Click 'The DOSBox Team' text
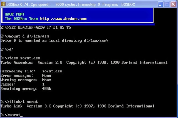178x118 pixels. (x=21, y=19)
